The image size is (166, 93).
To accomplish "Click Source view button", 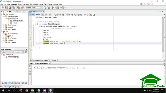I will (x=31, y=14).
